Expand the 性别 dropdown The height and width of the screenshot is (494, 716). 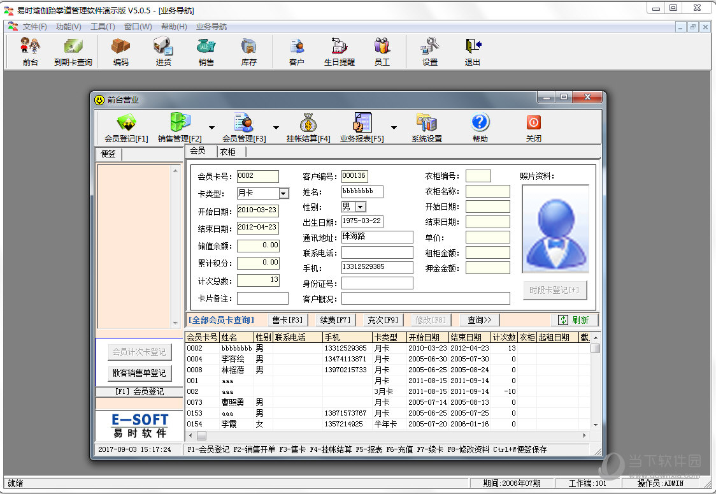click(361, 207)
